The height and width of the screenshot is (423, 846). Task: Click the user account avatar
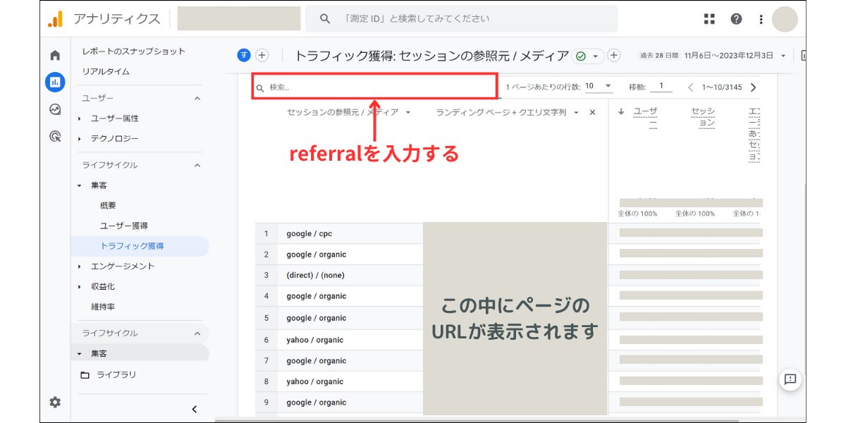(x=785, y=19)
